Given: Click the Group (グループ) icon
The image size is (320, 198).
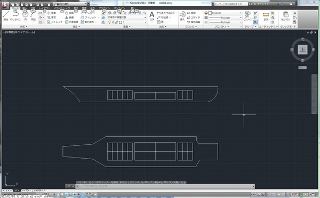Looking at the screenshot, I should click(248, 16).
